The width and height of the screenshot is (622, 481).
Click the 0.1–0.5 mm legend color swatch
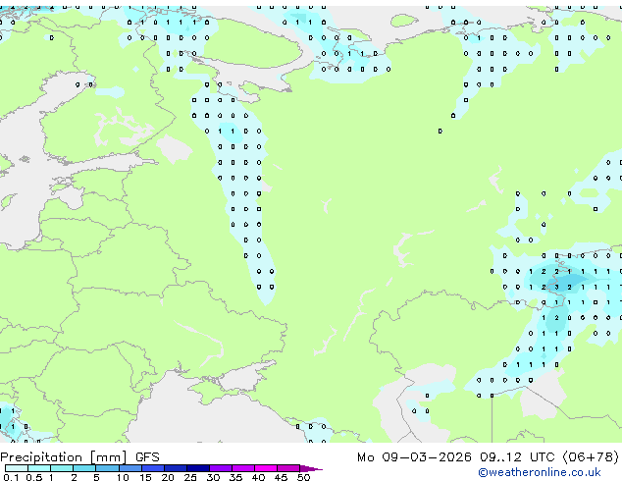point(17,468)
